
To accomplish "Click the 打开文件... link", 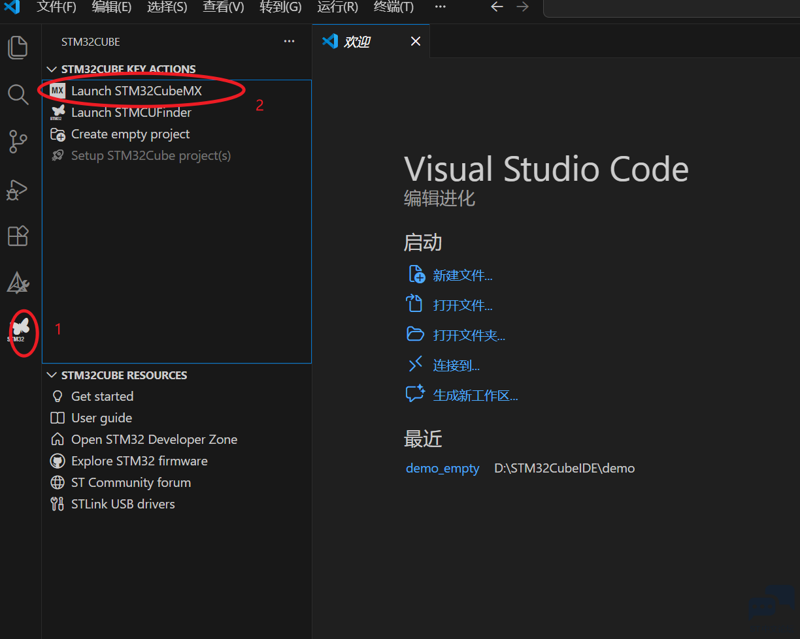I will [463, 305].
